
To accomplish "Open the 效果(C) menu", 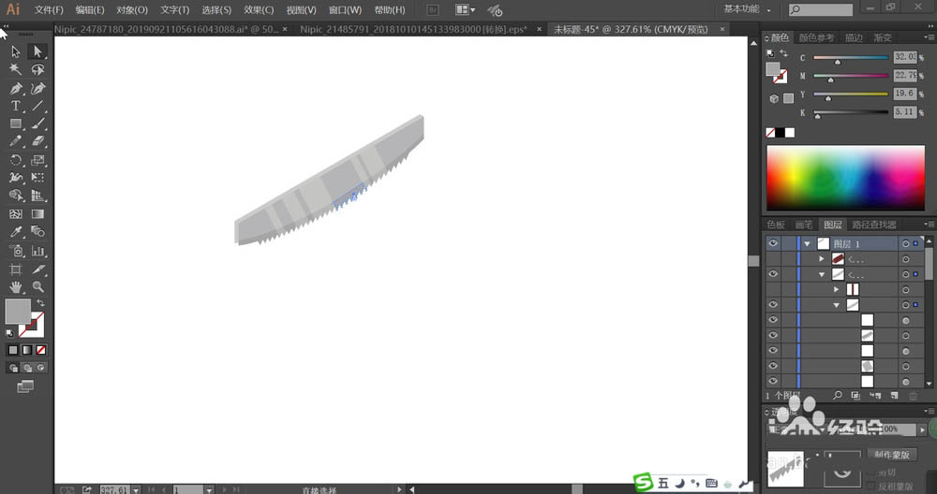I will (259, 10).
